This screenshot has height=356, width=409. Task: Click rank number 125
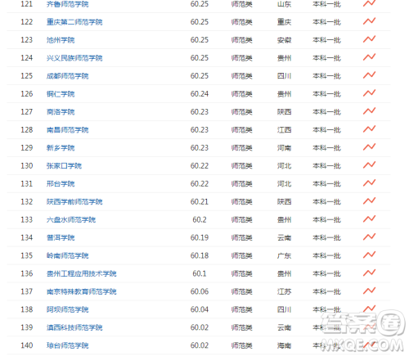[27, 76]
